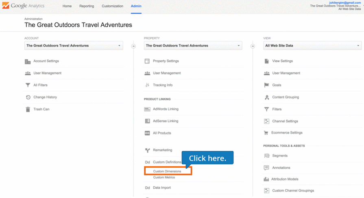Open the Account Settings link
This screenshot has width=364, height=198.
(x=46, y=61)
